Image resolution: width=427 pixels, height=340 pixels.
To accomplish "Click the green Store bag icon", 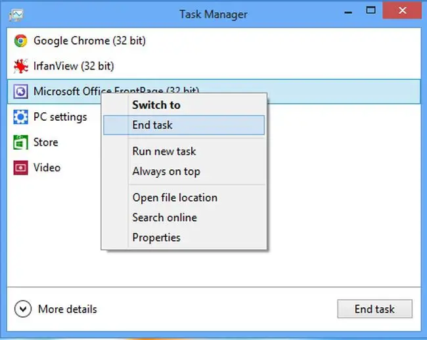I will pyautogui.click(x=21, y=142).
